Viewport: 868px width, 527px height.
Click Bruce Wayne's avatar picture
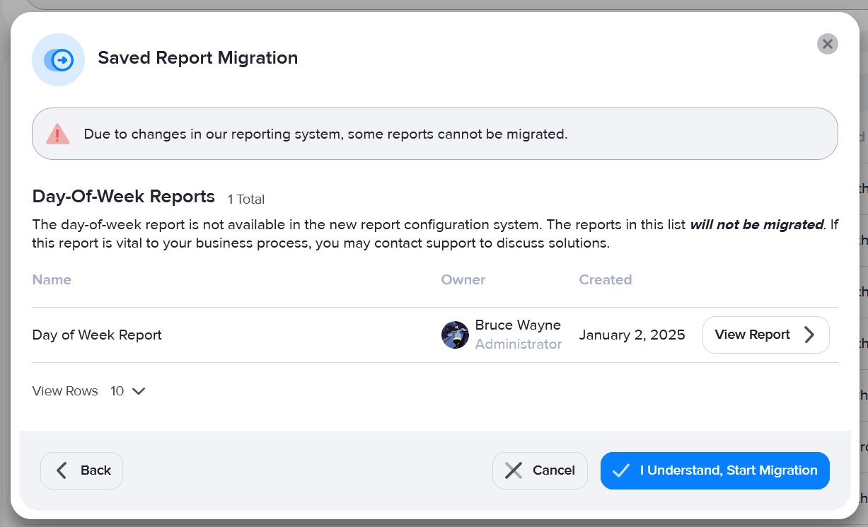click(455, 335)
